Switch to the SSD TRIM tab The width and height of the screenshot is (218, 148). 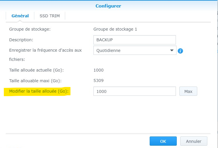point(50,16)
